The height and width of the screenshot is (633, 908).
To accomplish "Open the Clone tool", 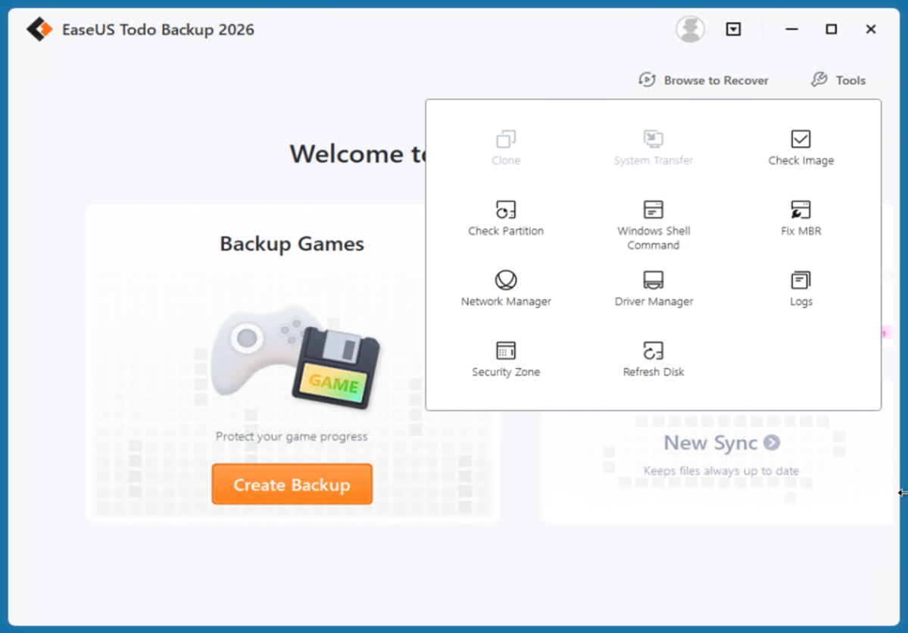I will [x=506, y=148].
